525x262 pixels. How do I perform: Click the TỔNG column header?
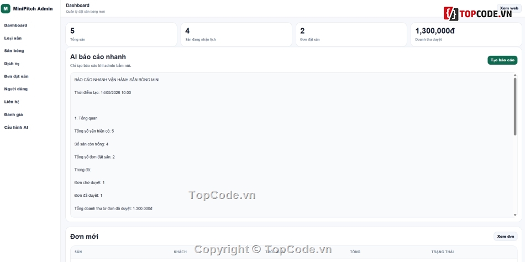pos(355,252)
